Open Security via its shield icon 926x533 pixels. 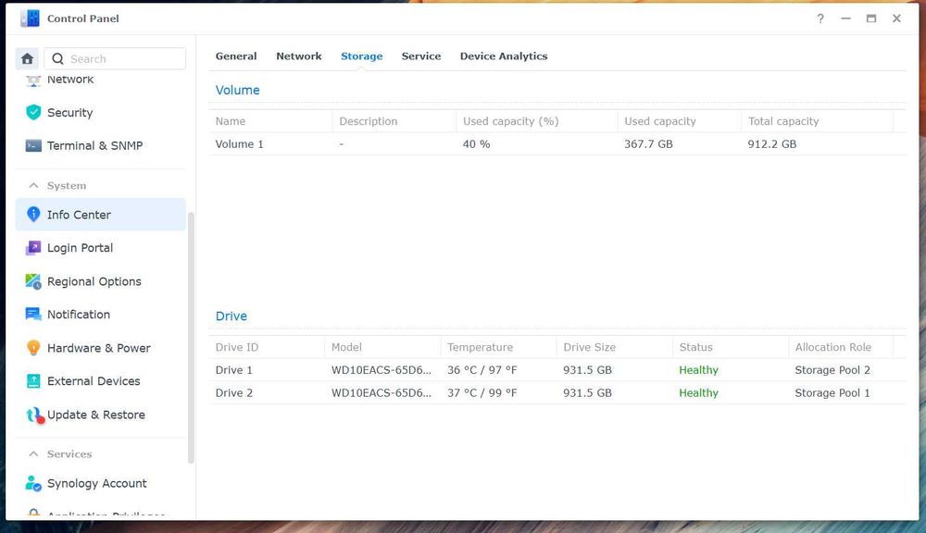pyautogui.click(x=33, y=112)
